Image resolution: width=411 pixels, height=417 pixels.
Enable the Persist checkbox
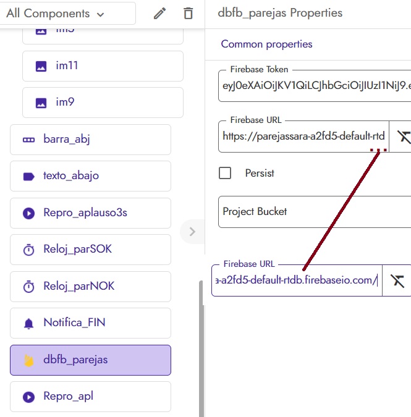point(226,173)
